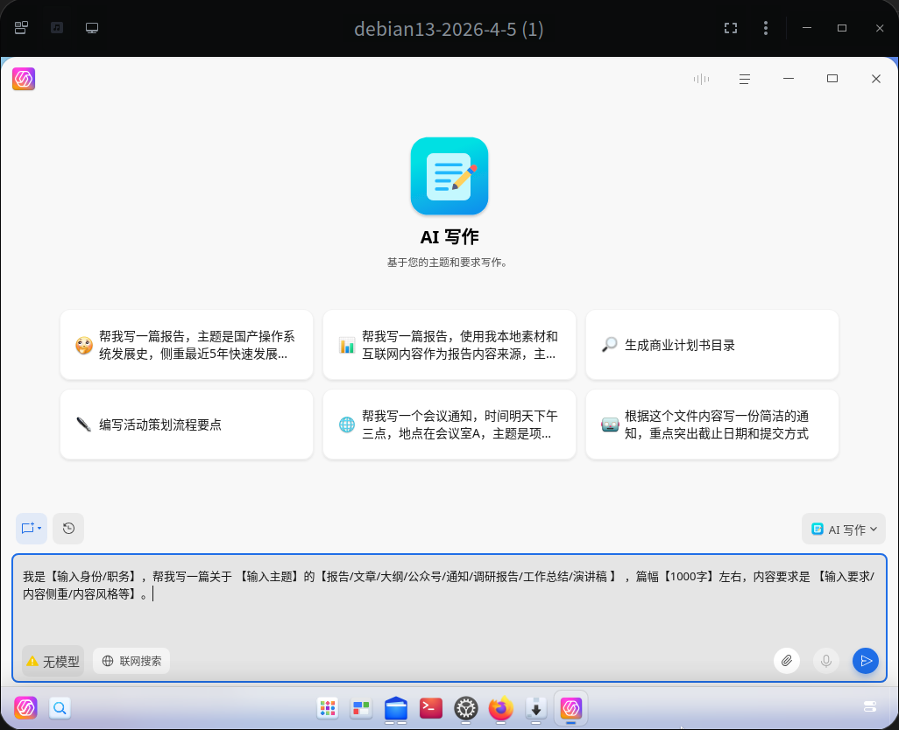
Task: Click the microphone icon in the input area
Action: [825, 661]
